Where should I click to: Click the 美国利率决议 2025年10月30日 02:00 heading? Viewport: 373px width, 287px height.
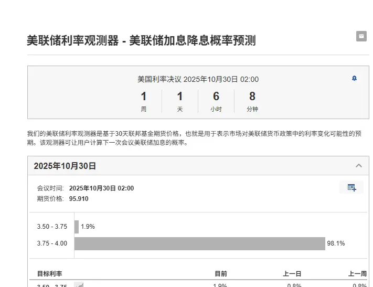coord(198,79)
